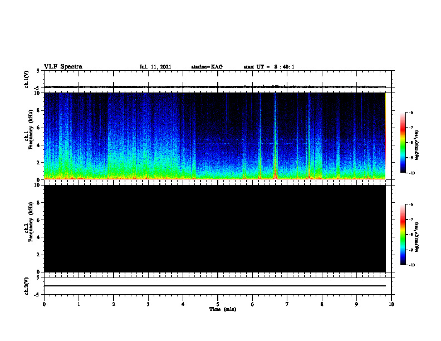This screenshot has width=441, height=341.
Task: Click the "ch.3(V)" axis label
Action: click(26, 286)
